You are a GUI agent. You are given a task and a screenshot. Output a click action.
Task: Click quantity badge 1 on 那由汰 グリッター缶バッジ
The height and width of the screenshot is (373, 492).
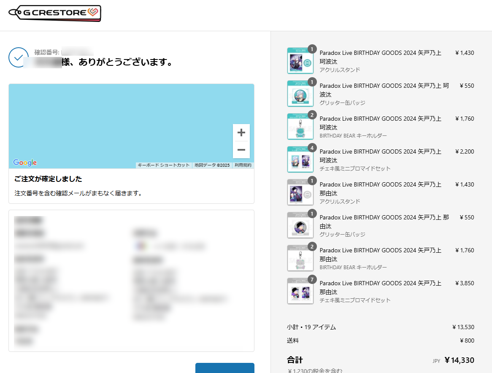312,214
